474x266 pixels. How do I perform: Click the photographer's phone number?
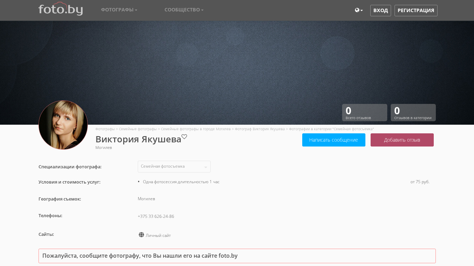pyautogui.click(x=156, y=216)
